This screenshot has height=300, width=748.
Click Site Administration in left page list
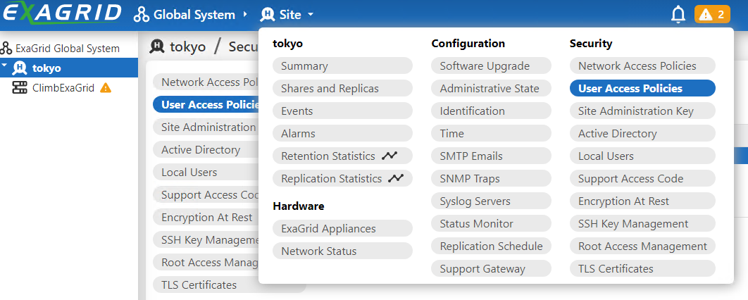click(206, 127)
